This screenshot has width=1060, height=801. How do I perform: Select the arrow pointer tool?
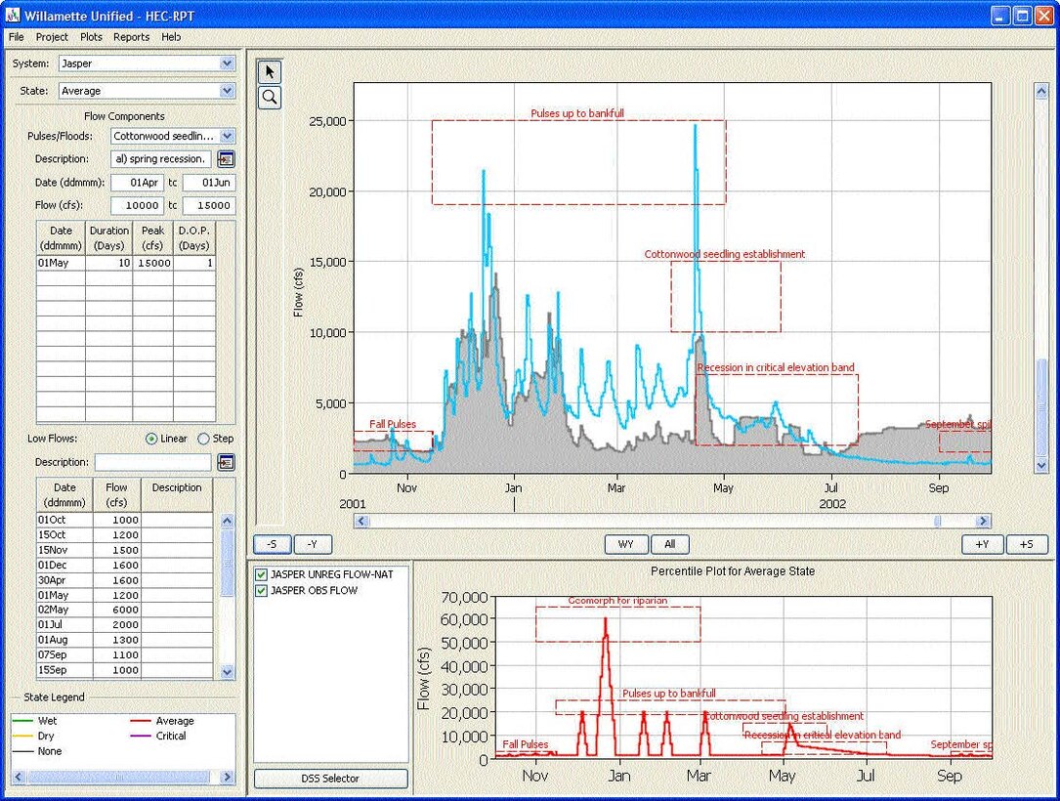pos(270,72)
